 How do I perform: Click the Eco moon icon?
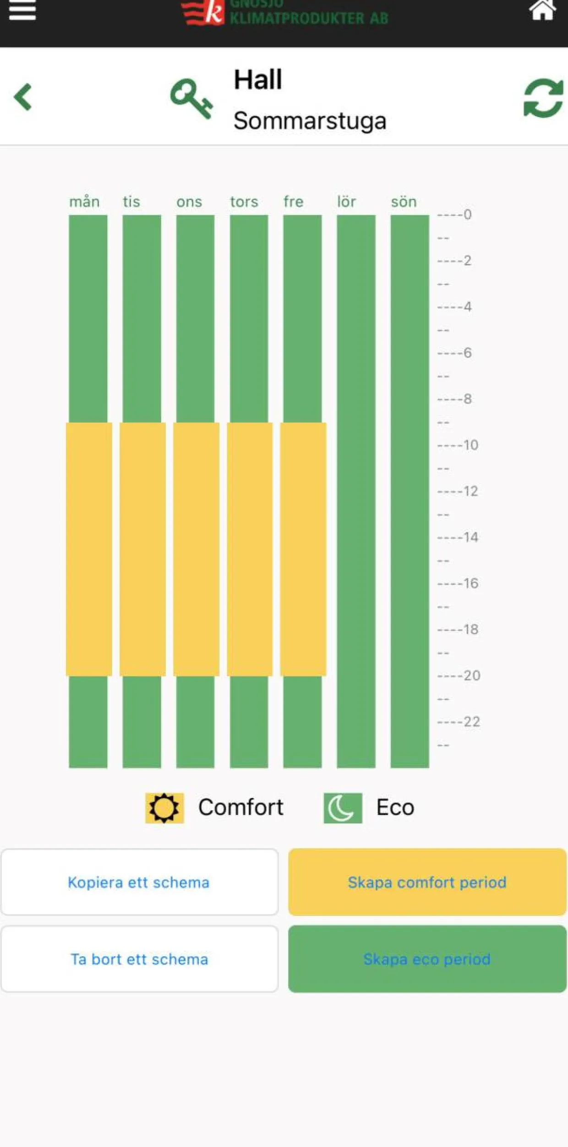pyautogui.click(x=343, y=808)
